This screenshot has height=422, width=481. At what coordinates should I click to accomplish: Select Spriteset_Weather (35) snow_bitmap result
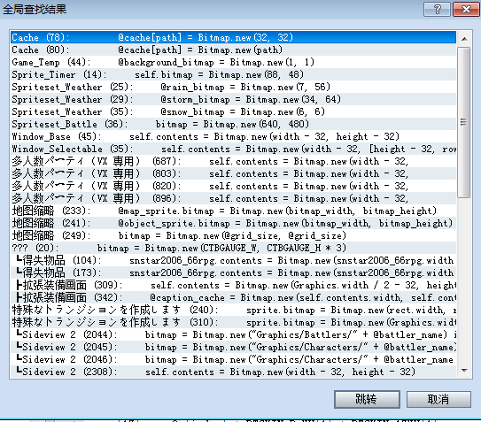(x=233, y=111)
